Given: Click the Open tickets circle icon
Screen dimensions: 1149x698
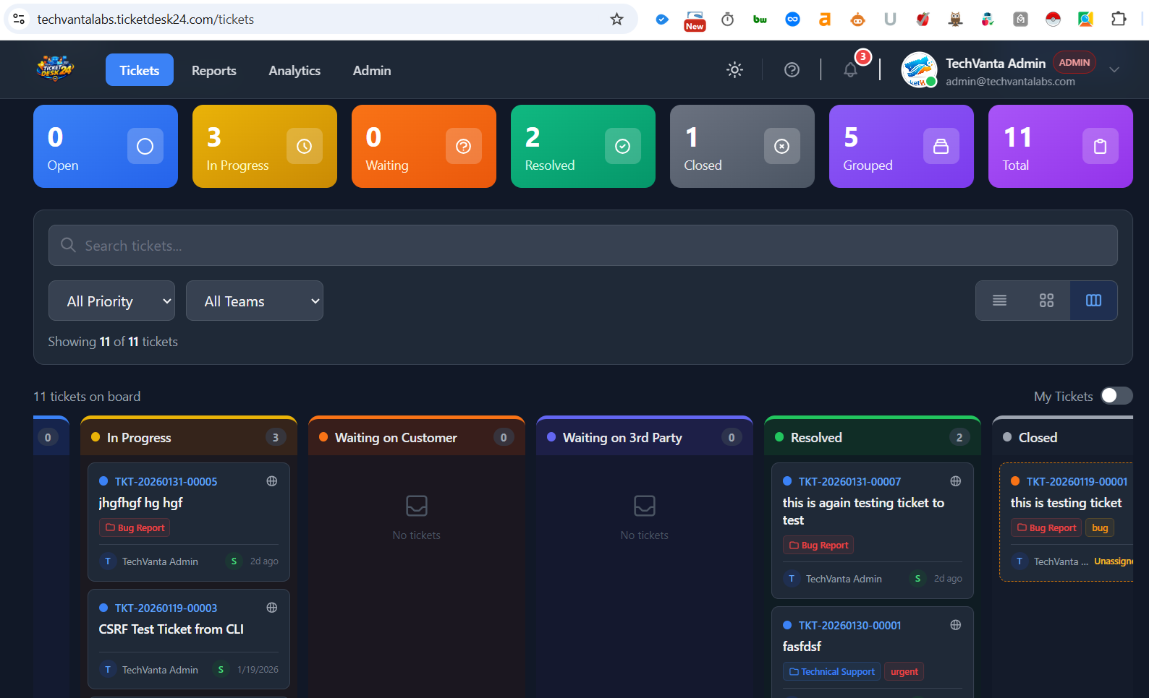Looking at the screenshot, I should [145, 146].
